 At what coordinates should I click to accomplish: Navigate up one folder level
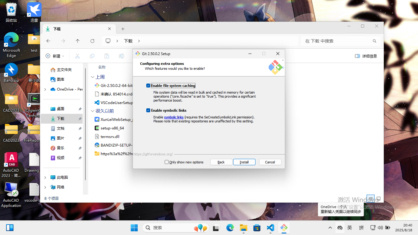click(x=78, y=41)
